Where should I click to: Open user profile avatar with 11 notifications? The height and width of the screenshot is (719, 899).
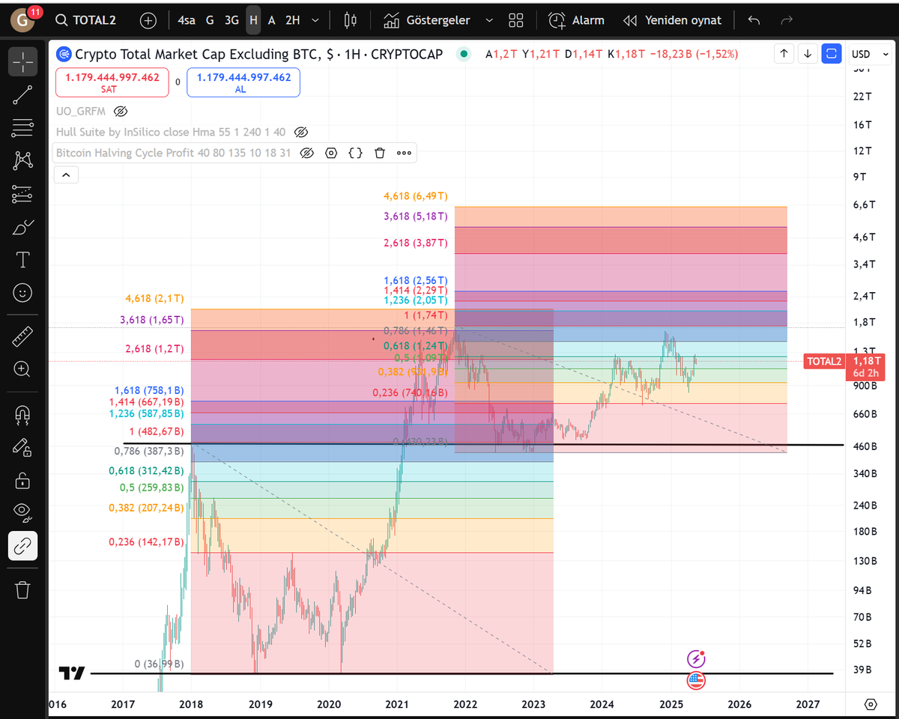point(23,20)
